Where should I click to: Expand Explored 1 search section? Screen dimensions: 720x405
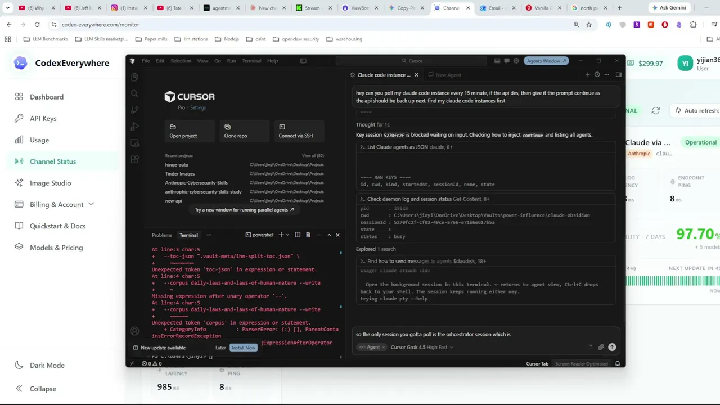(376, 249)
